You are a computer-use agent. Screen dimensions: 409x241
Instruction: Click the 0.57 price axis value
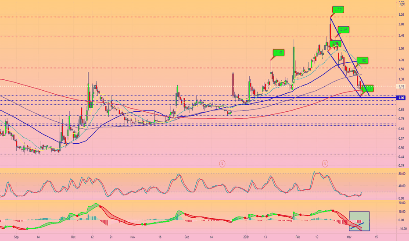[401, 138]
